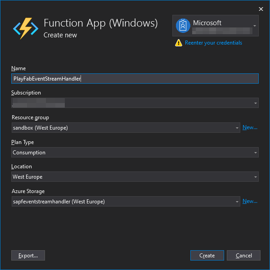This screenshot has height=270, width=270.
Task: Click the Resource group label
Action: pyautogui.click(x=30, y=117)
